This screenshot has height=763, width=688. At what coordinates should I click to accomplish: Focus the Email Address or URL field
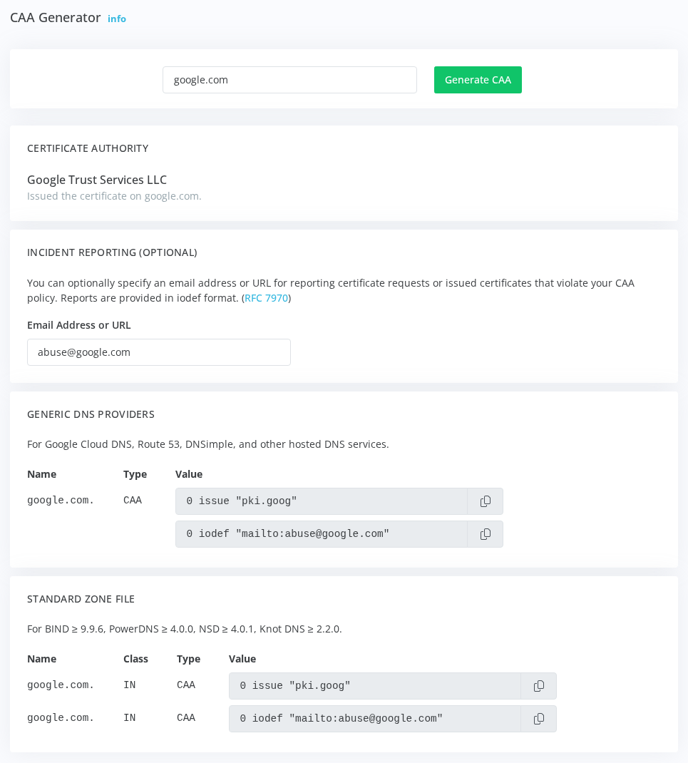(158, 352)
